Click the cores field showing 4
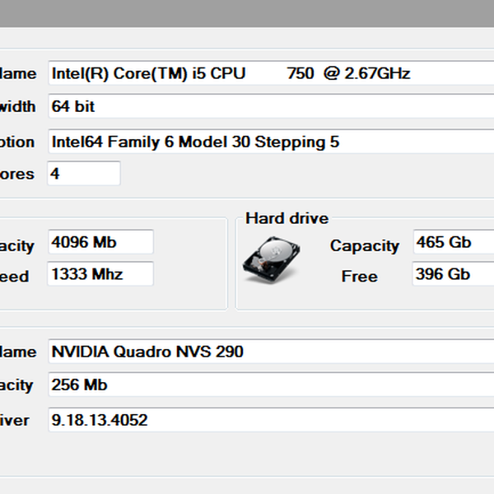 (x=84, y=174)
